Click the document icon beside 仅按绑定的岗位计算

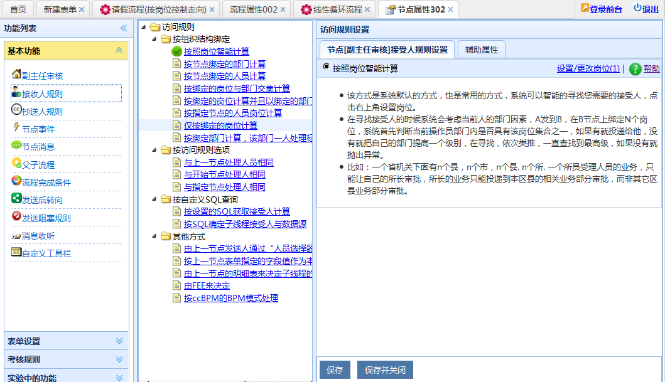coord(177,125)
